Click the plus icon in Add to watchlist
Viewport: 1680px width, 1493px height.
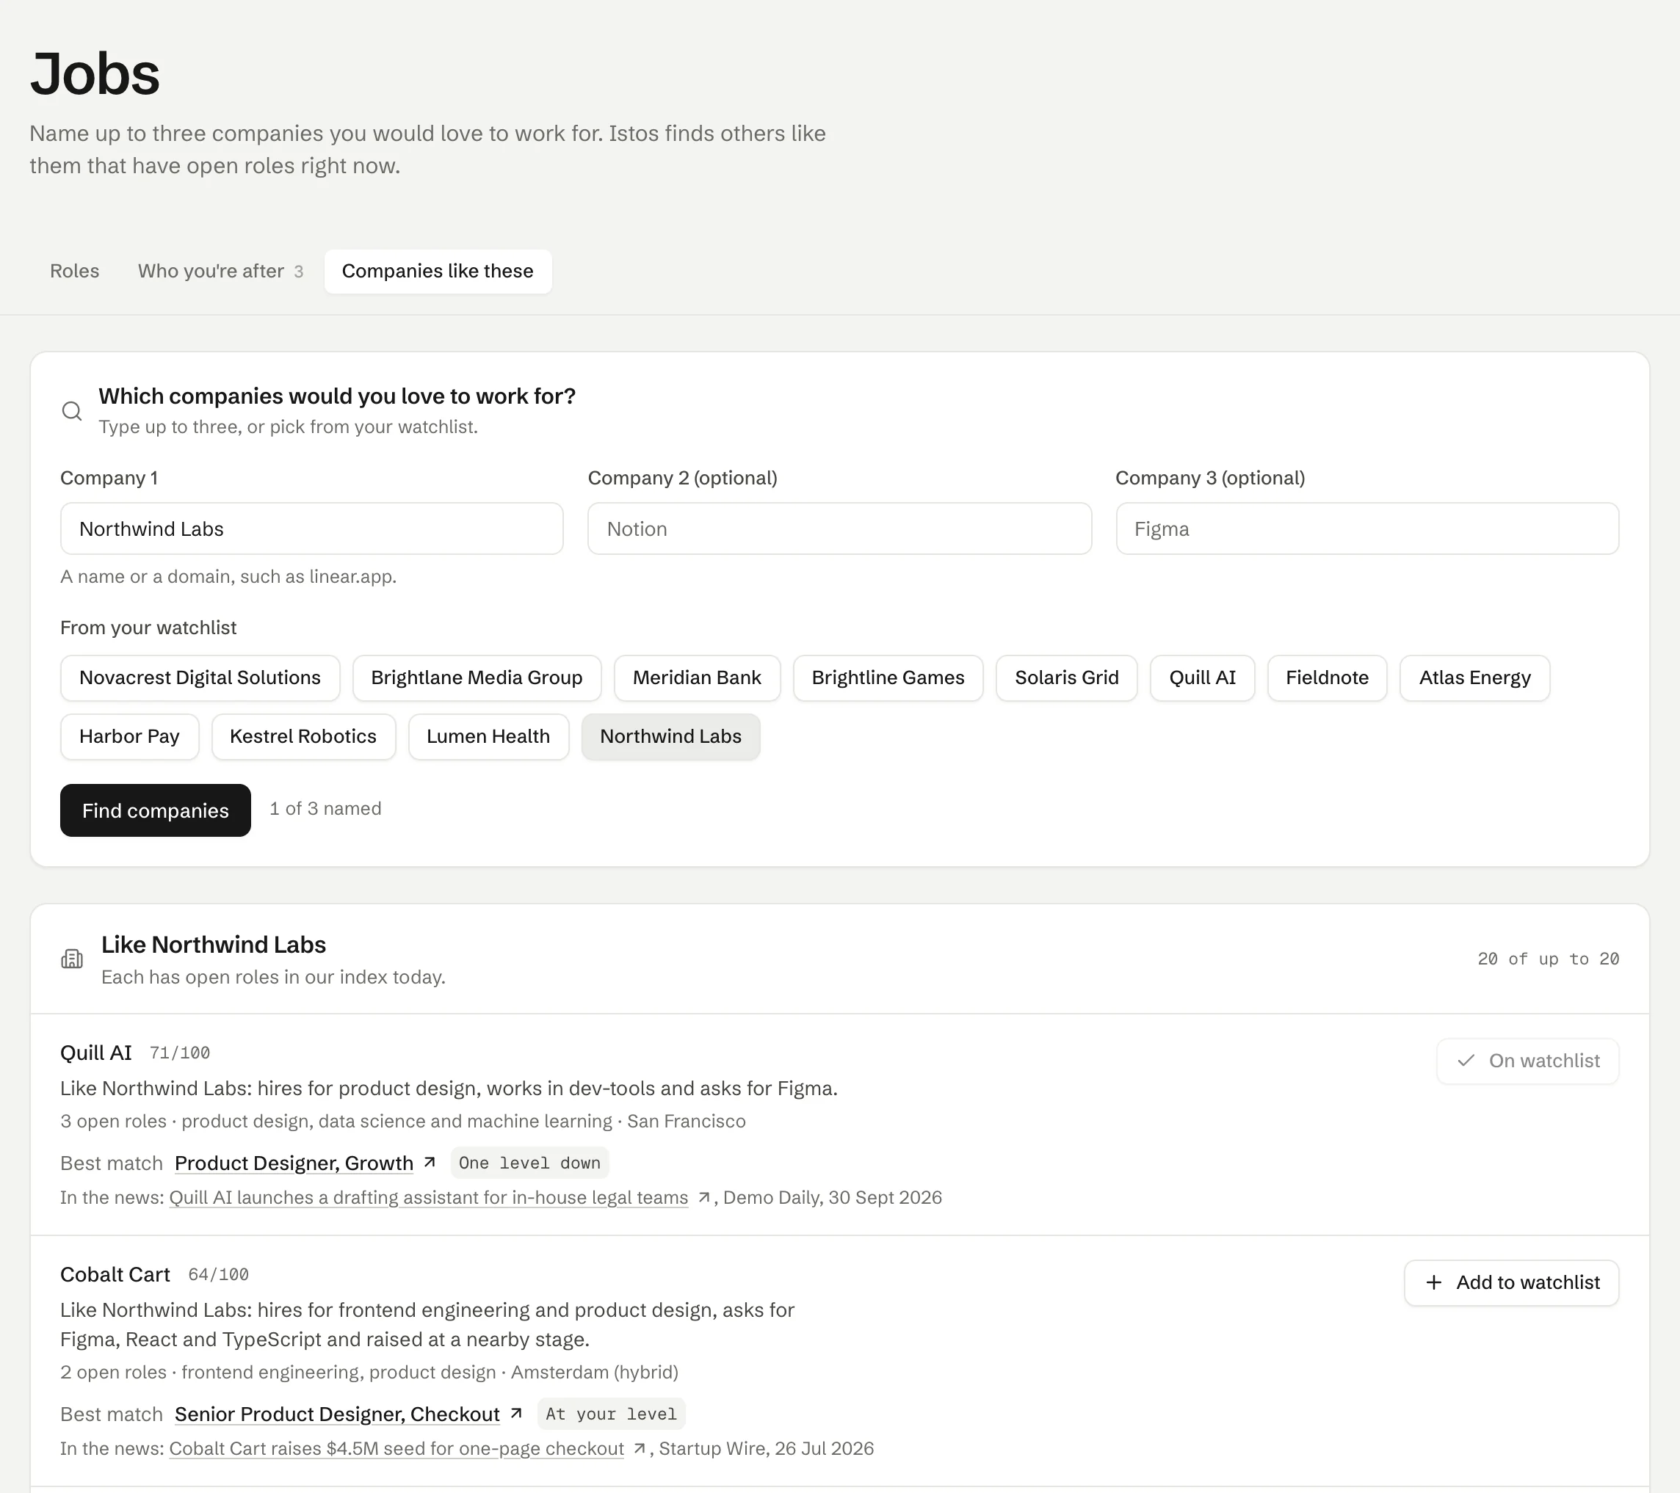pos(1434,1282)
